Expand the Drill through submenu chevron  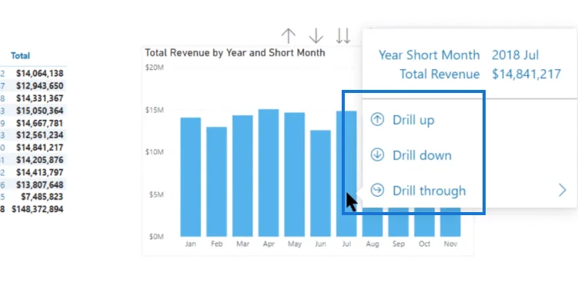pyautogui.click(x=562, y=191)
